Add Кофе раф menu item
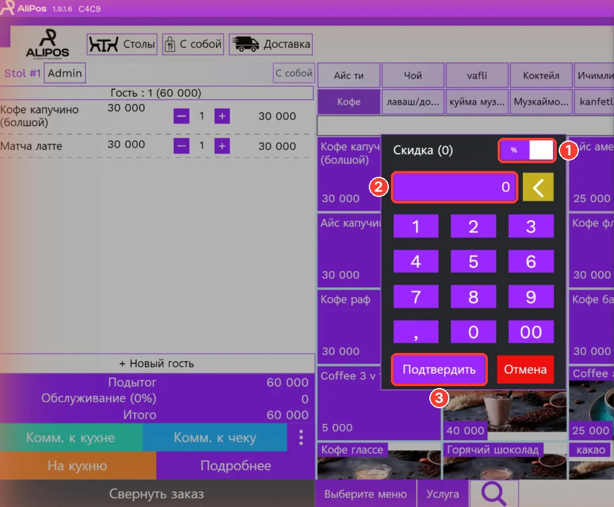The height and width of the screenshot is (507, 614). (x=349, y=326)
